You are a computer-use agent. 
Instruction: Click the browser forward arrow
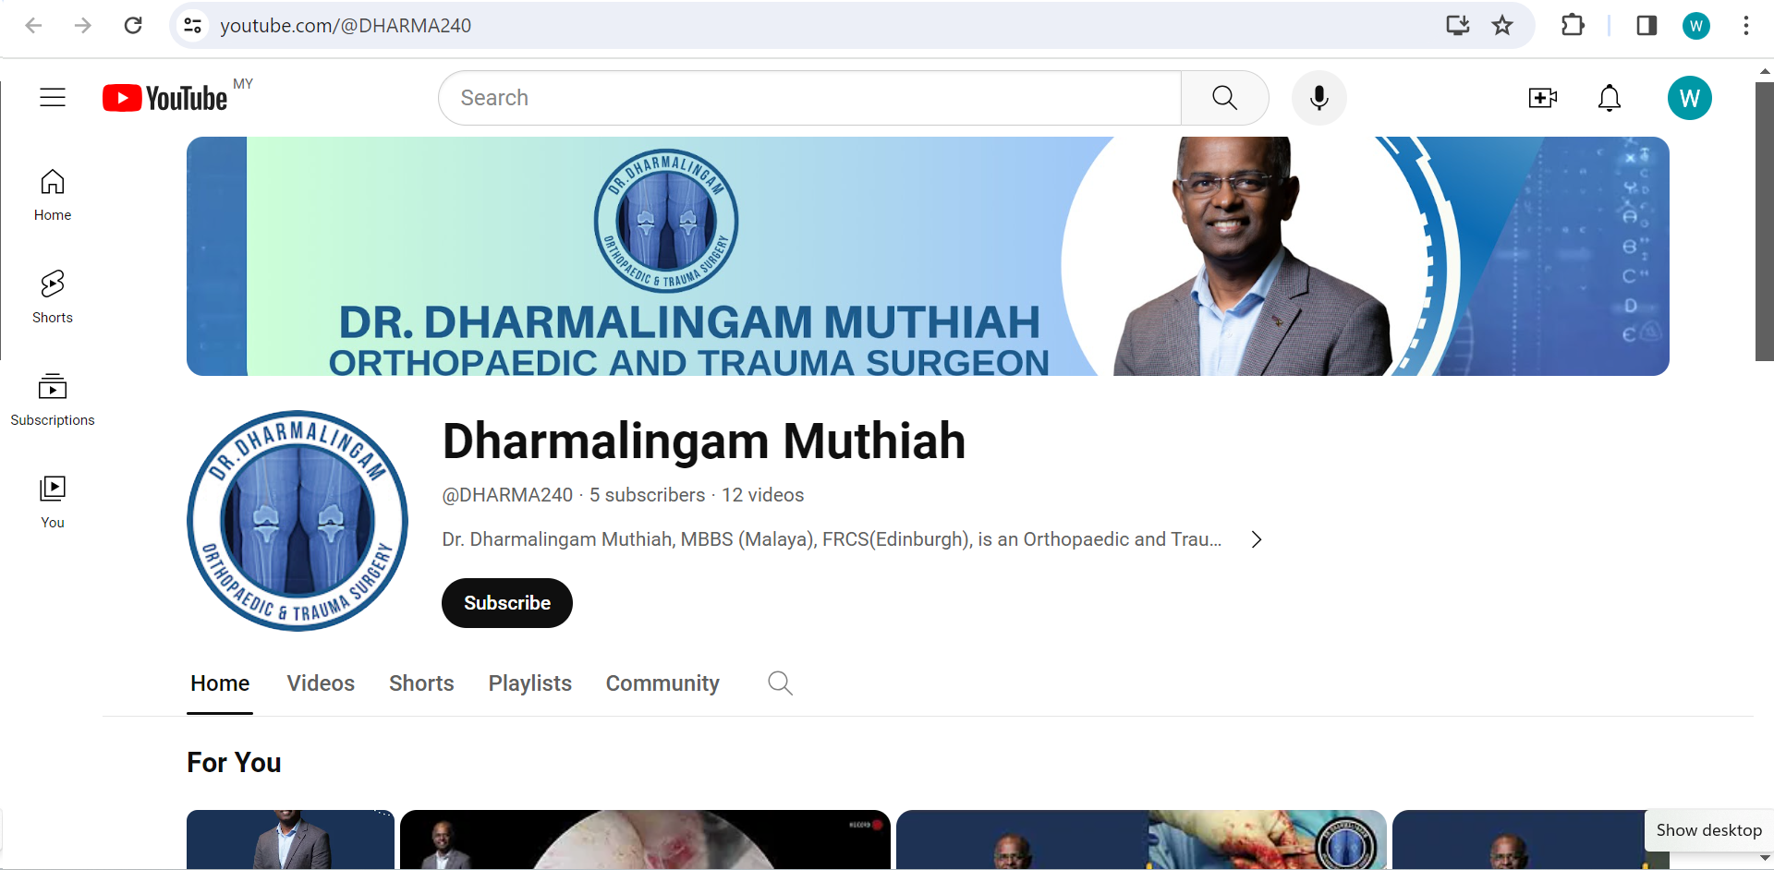pyautogui.click(x=83, y=25)
